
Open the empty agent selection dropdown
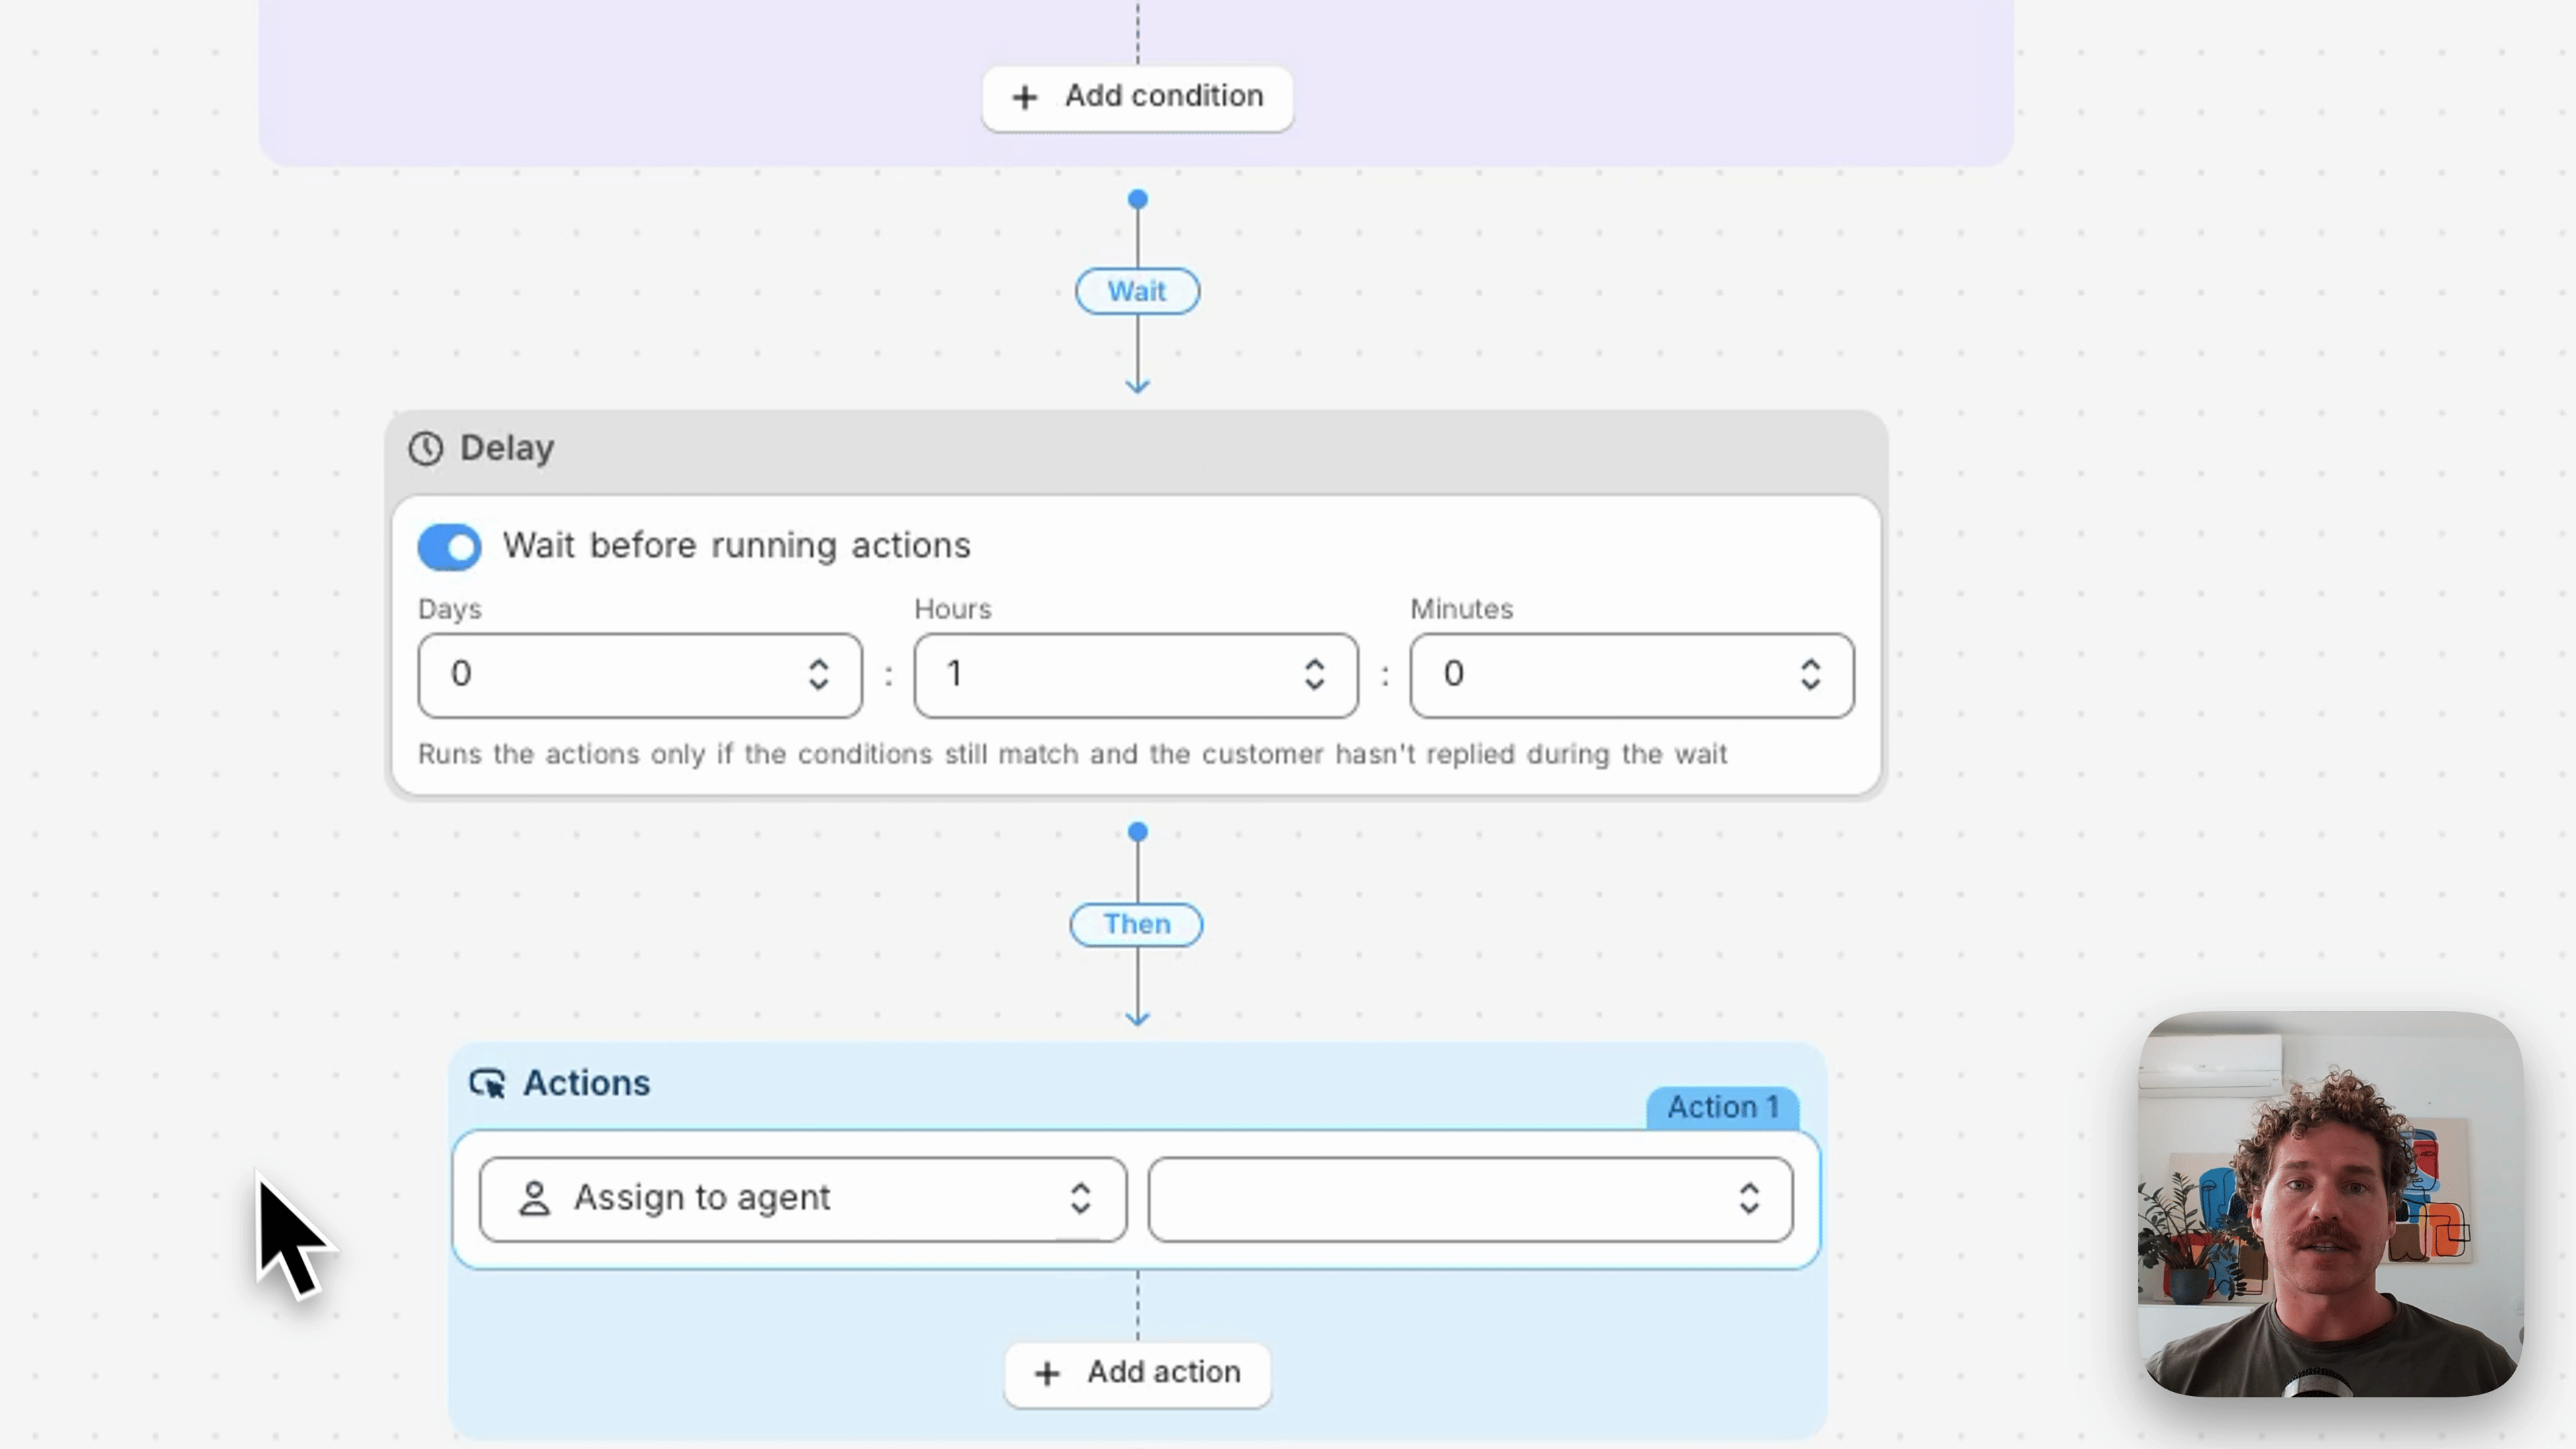(1470, 1199)
